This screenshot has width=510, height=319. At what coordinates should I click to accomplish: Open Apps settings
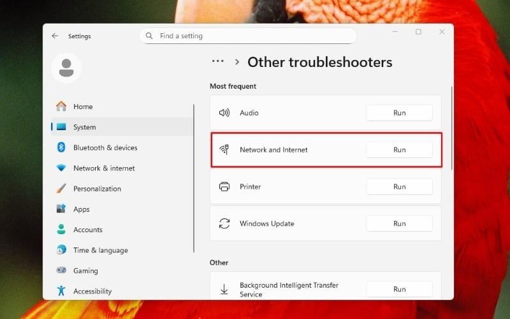122,209
